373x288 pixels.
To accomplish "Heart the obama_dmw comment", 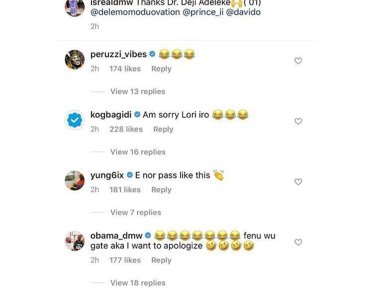I will pos(298,243).
